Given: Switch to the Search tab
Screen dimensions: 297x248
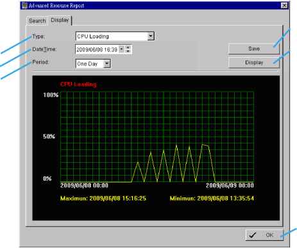Looking at the screenshot, I should [37, 21].
